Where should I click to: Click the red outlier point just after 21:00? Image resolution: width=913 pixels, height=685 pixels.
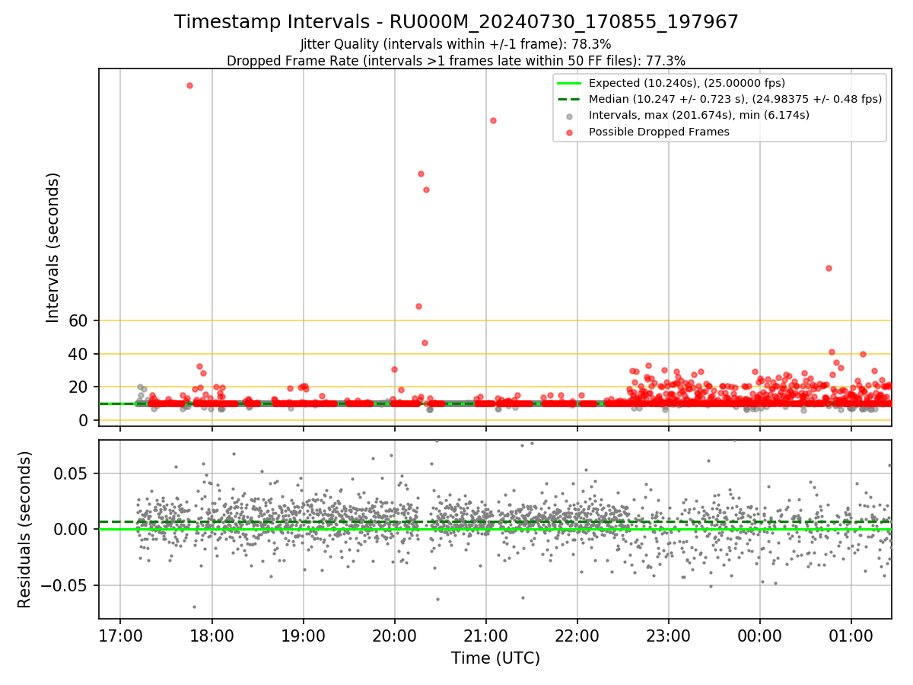pyautogui.click(x=493, y=120)
